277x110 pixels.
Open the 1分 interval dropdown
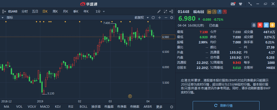click(100, 11)
